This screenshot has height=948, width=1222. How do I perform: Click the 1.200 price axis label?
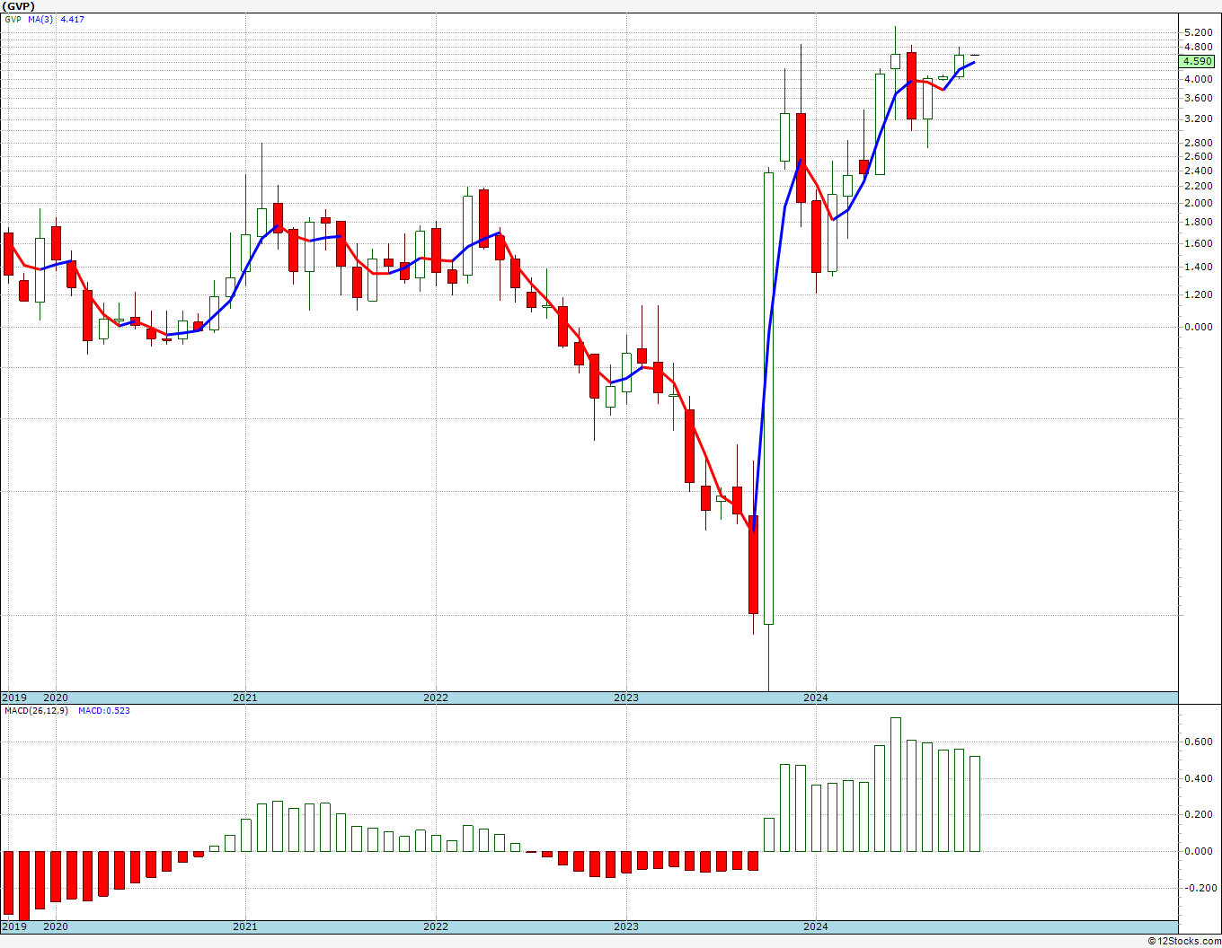(x=1198, y=294)
